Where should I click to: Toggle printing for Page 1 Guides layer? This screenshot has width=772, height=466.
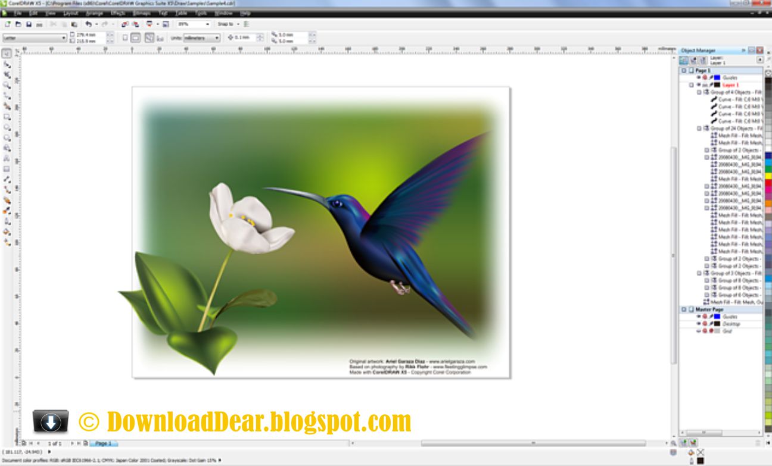[705, 77]
